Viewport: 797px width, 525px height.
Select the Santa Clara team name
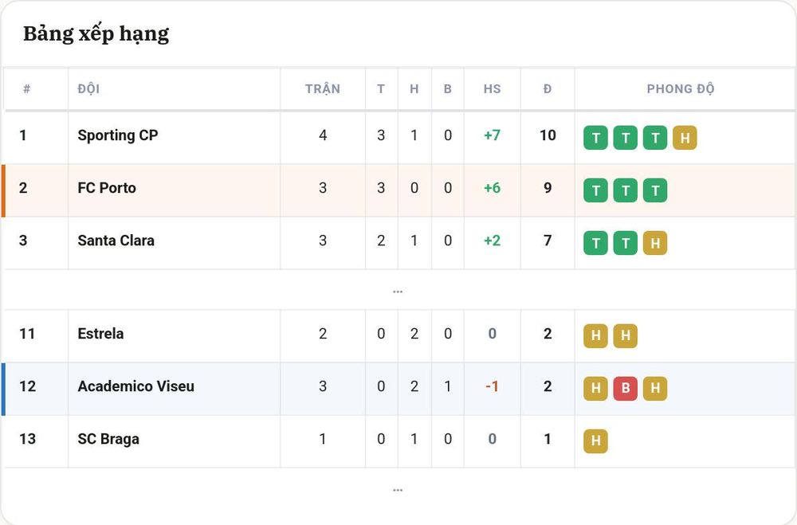click(116, 241)
